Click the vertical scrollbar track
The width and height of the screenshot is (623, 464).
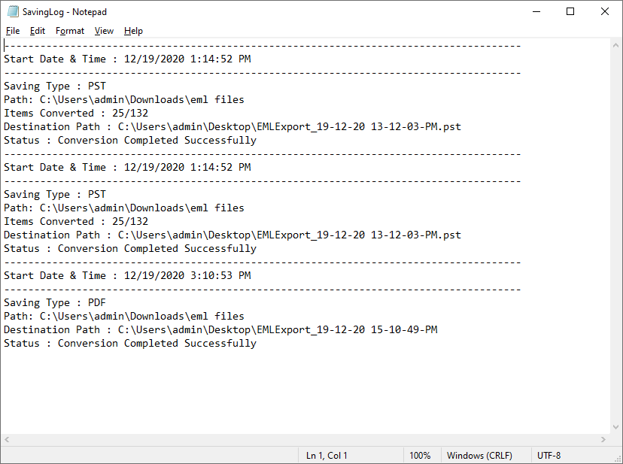[x=615, y=236]
